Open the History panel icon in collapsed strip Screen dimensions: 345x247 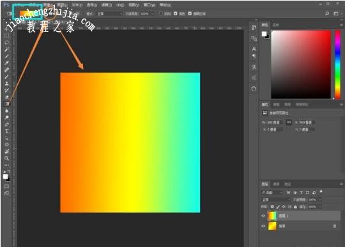point(254,27)
